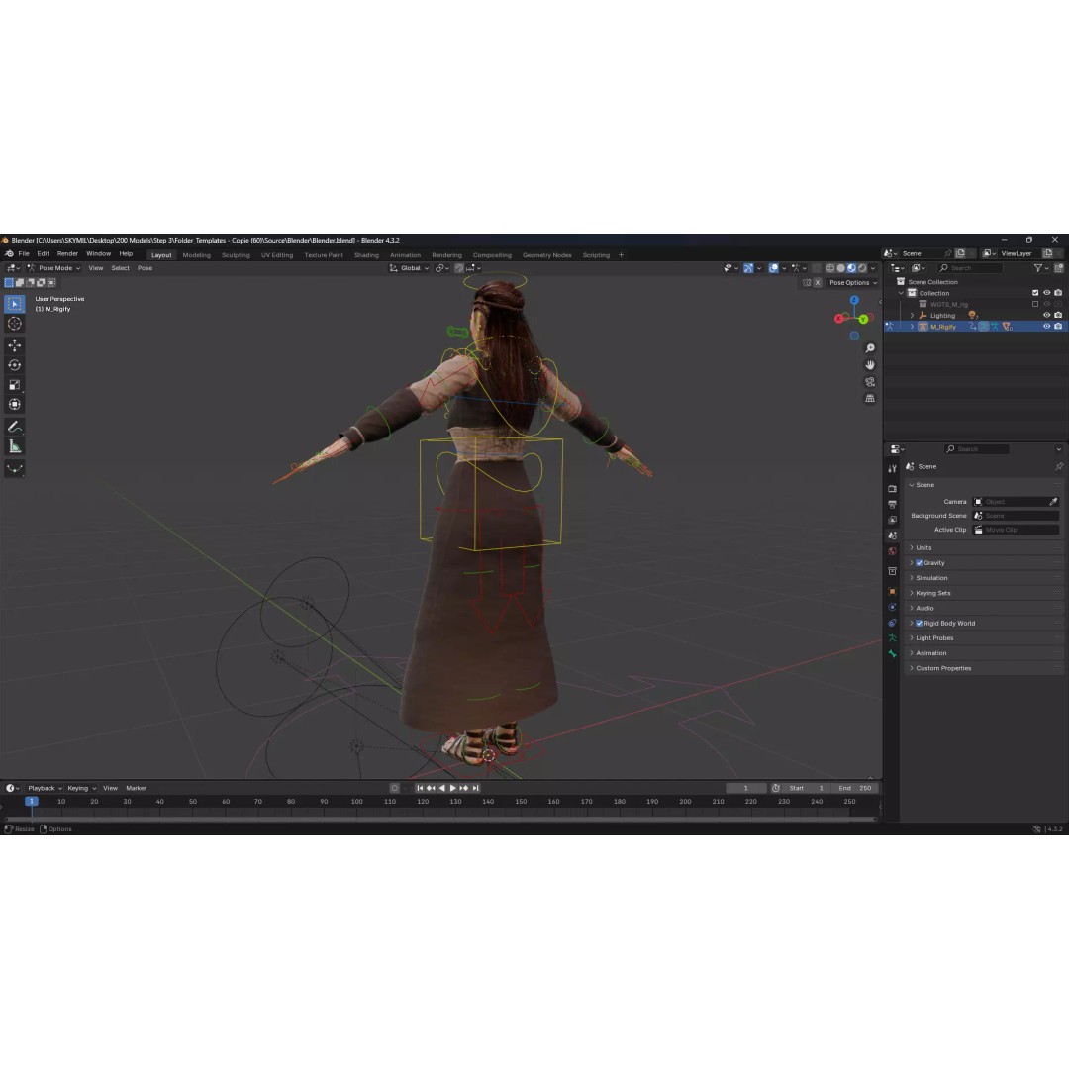Open the Output properties tab
Screen dimensions: 1069x1069
892,505
